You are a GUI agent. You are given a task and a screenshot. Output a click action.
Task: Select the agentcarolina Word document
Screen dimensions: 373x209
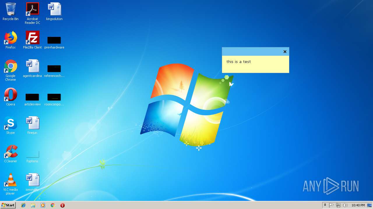pyautogui.click(x=32, y=69)
